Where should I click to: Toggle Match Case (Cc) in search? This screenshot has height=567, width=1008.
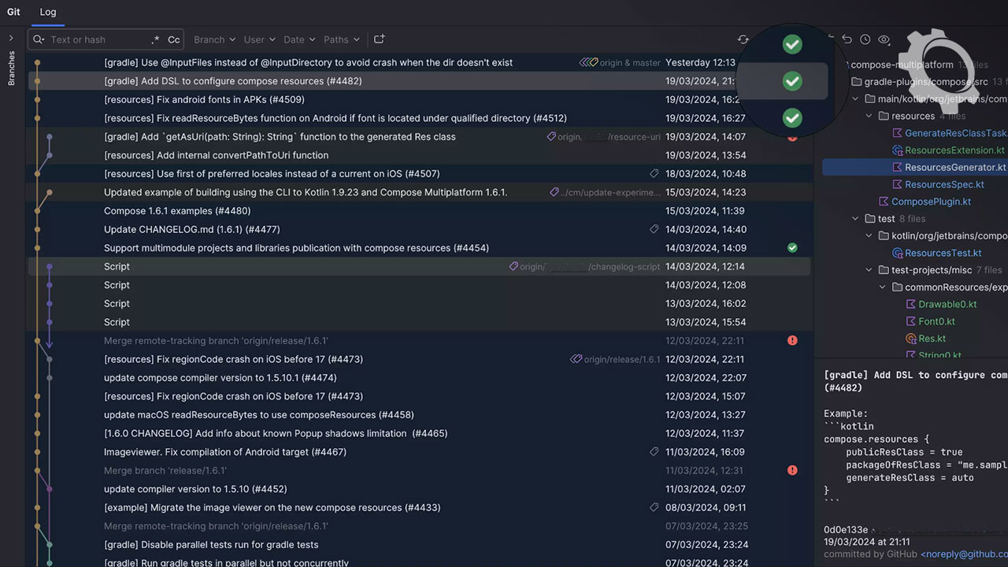(x=174, y=39)
